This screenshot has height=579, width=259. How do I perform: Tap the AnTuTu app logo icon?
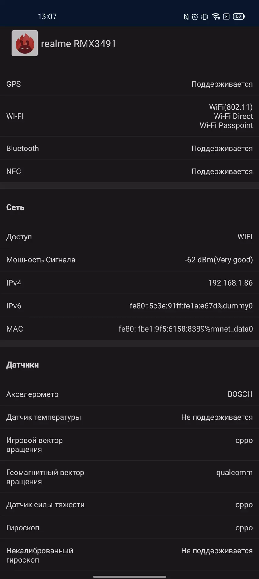click(x=25, y=43)
